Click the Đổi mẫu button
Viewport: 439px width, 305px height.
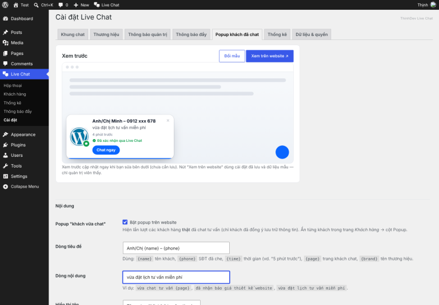coord(232,56)
